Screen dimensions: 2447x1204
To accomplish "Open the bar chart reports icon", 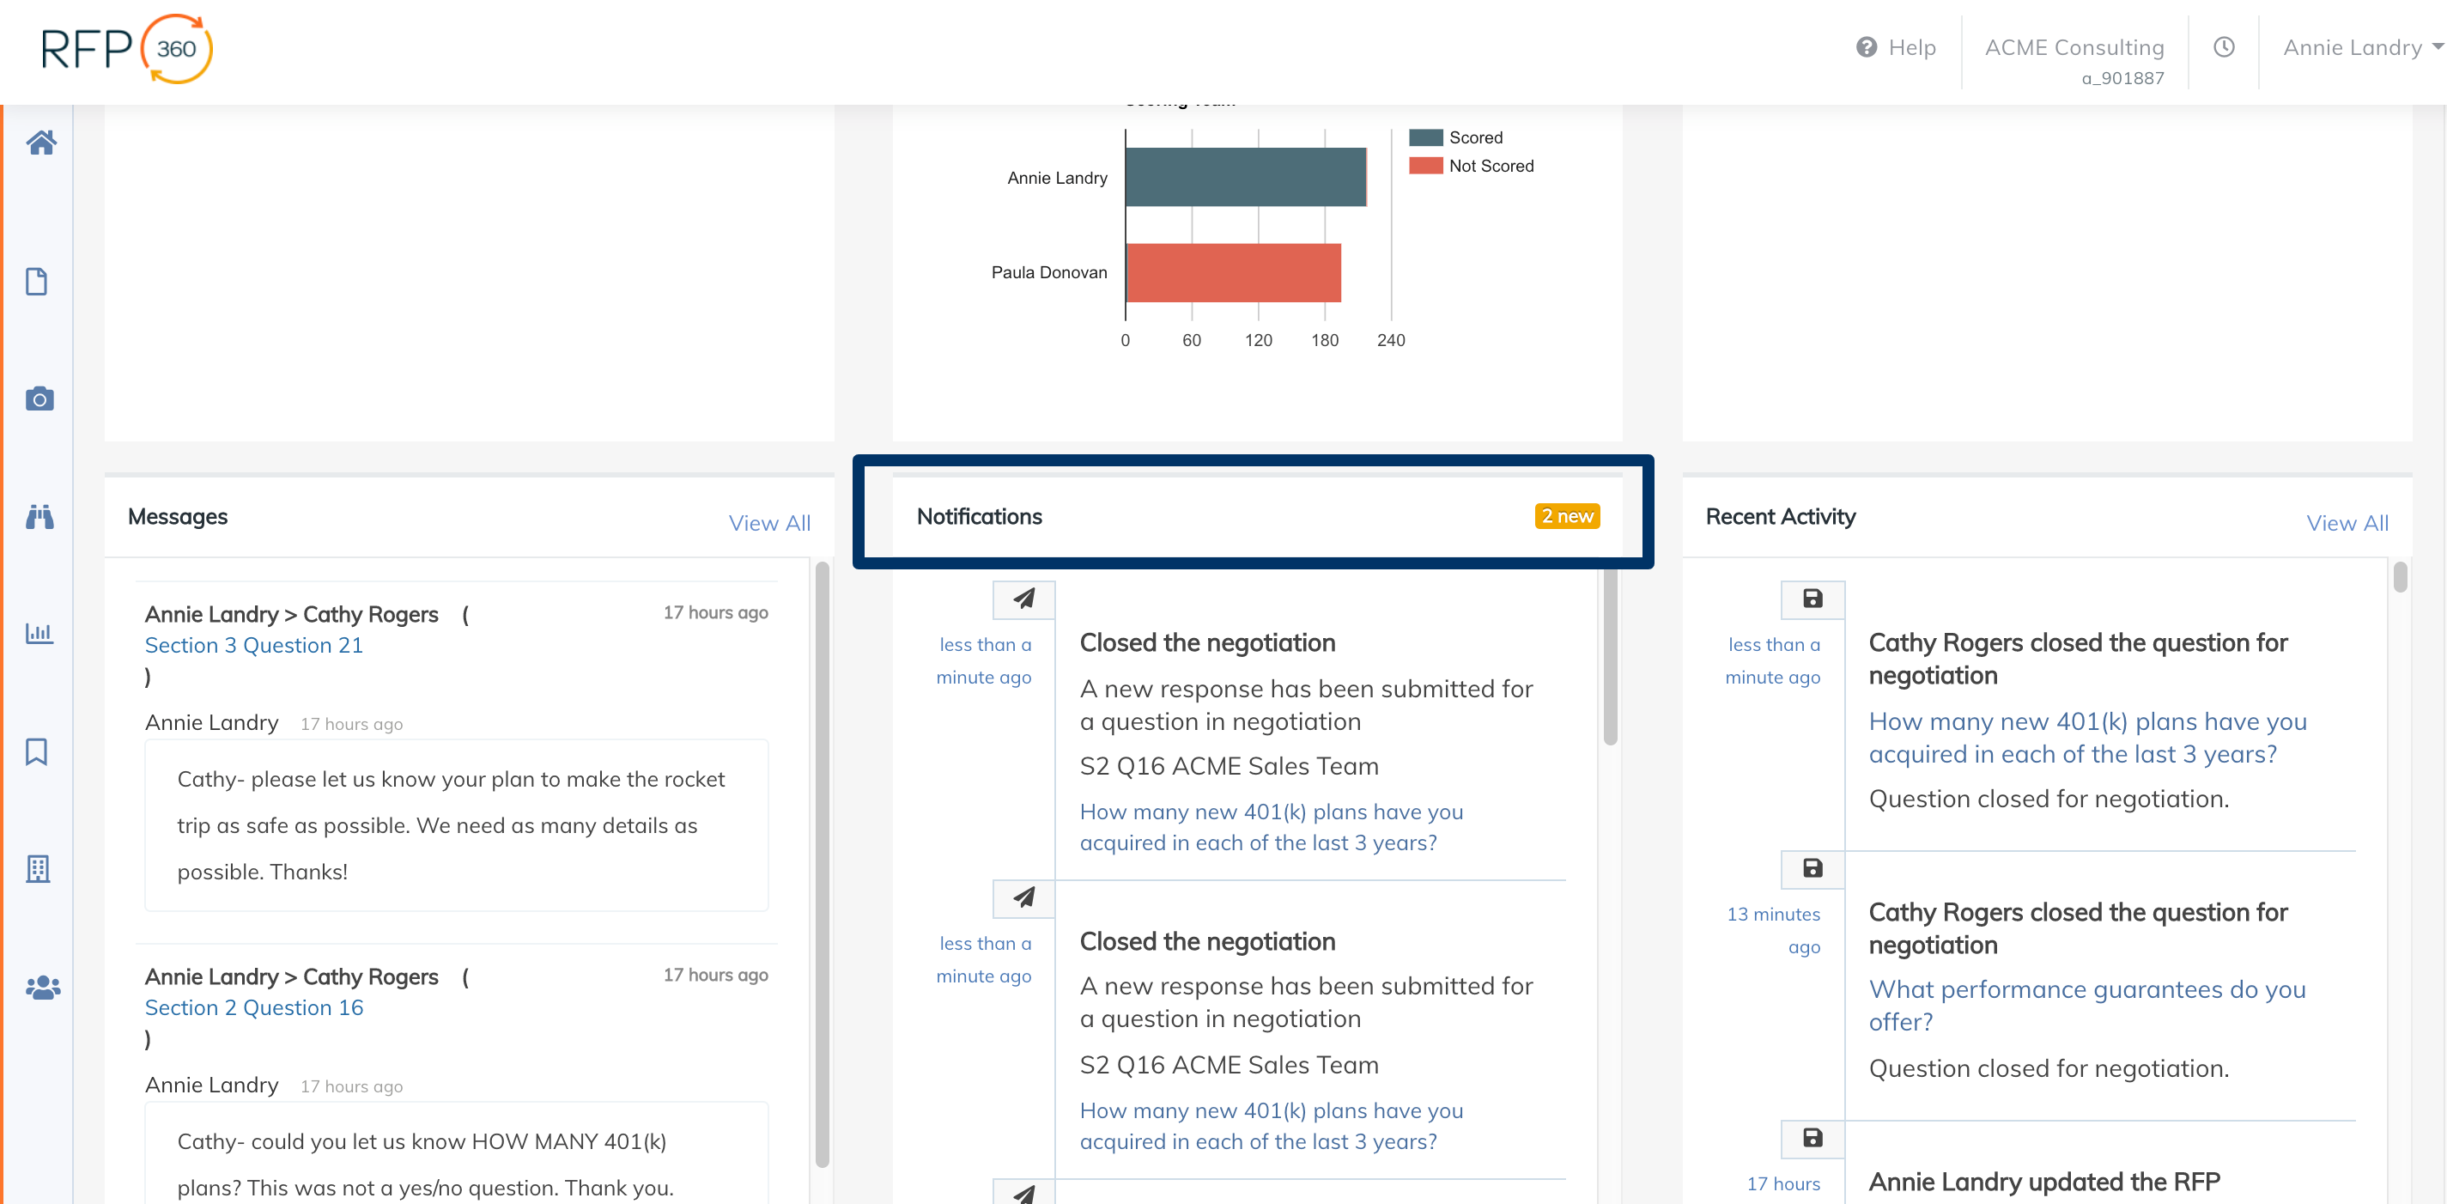I will (39, 633).
